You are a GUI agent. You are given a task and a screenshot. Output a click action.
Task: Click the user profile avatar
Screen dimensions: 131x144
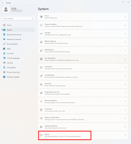pos(6,9)
